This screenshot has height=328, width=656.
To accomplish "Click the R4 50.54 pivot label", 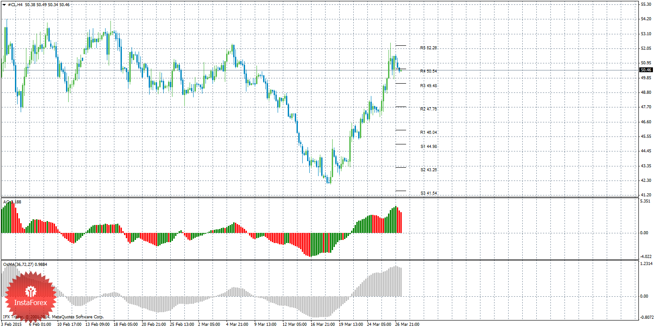I will [429, 71].
